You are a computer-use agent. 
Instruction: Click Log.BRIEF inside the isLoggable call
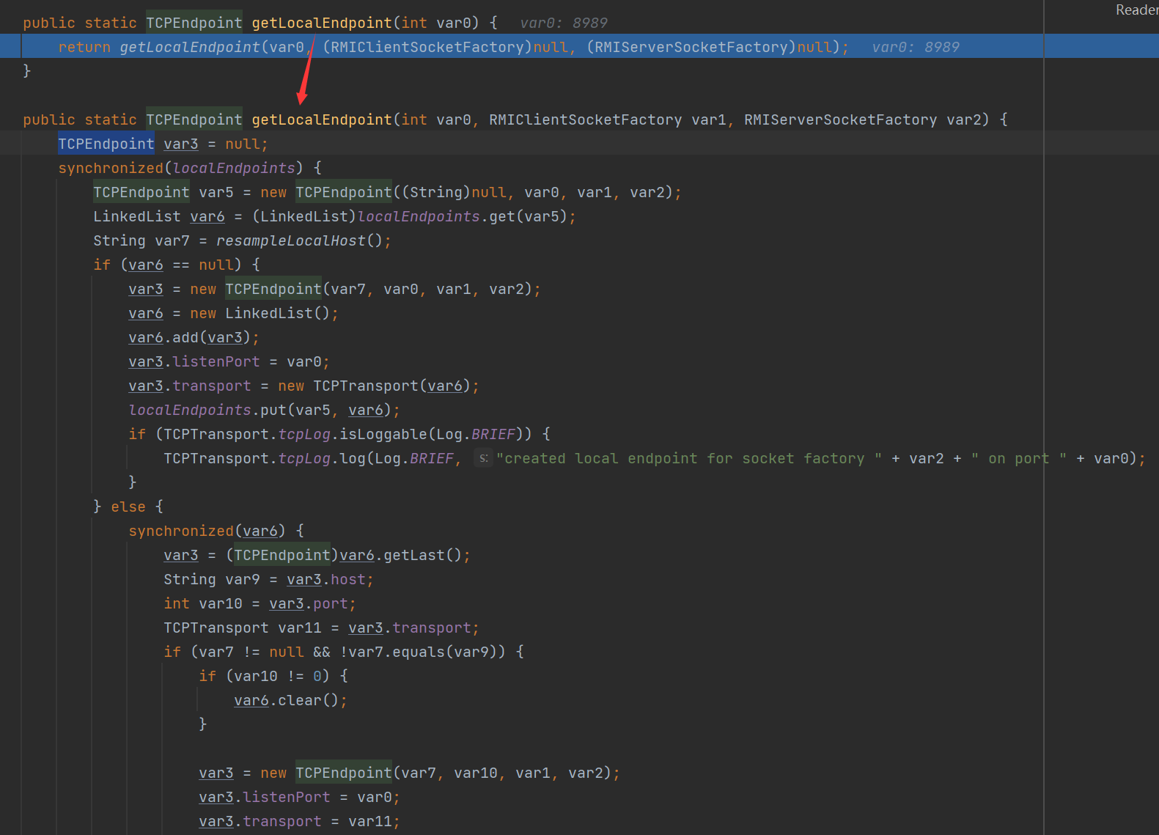click(x=476, y=434)
